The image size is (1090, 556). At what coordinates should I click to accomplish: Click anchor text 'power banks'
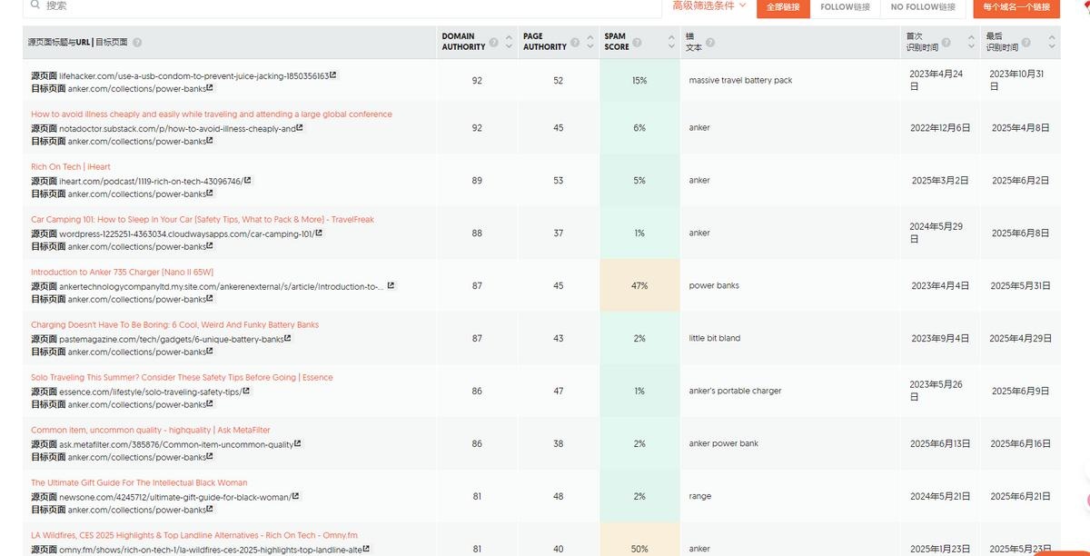tap(714, 285)
